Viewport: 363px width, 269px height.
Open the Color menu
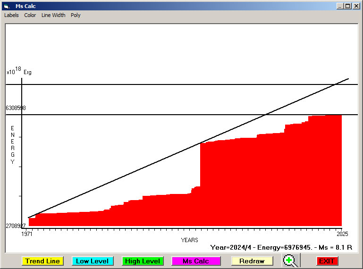[30, 15]
